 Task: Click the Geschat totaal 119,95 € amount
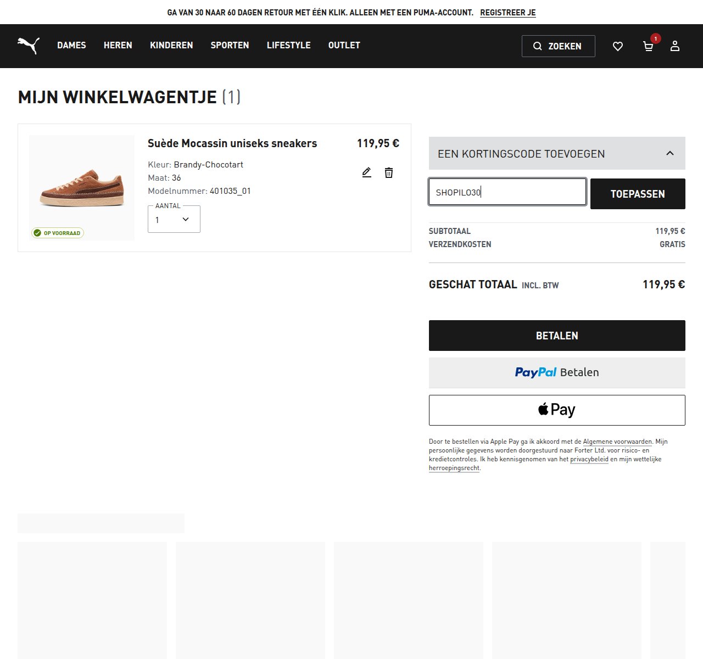pos(664,284)
